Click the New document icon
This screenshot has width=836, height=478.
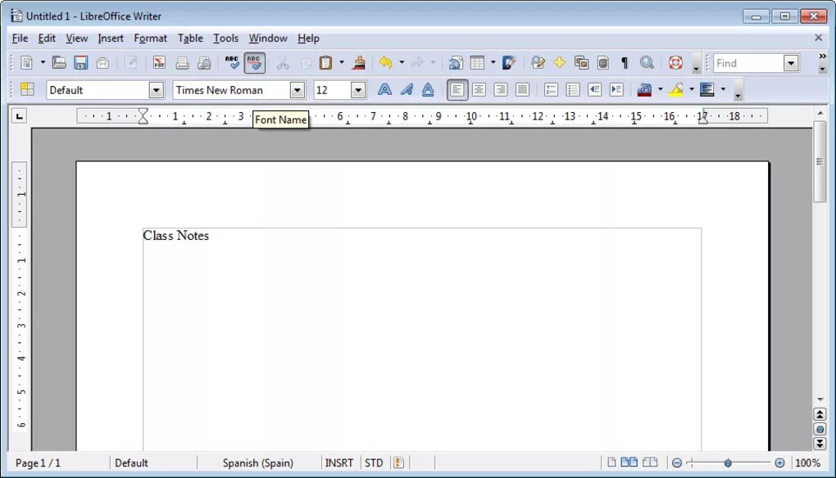click(26, 63)
